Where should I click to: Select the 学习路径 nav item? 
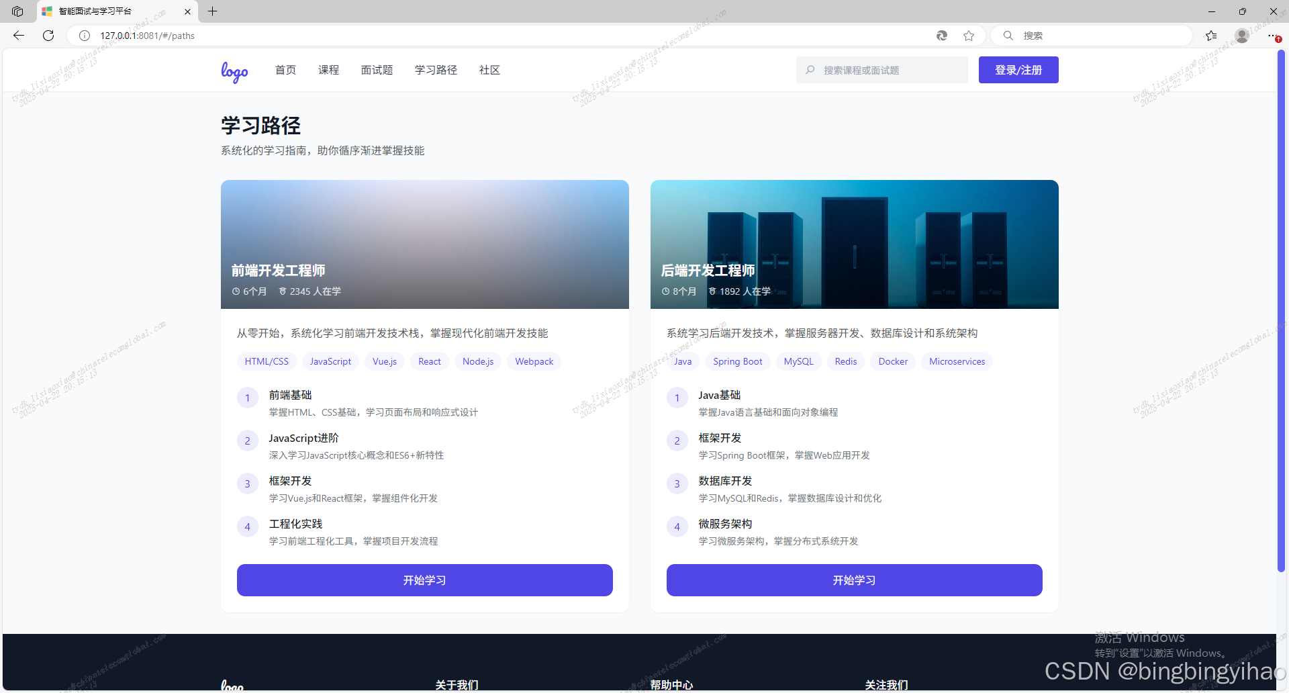436,70
